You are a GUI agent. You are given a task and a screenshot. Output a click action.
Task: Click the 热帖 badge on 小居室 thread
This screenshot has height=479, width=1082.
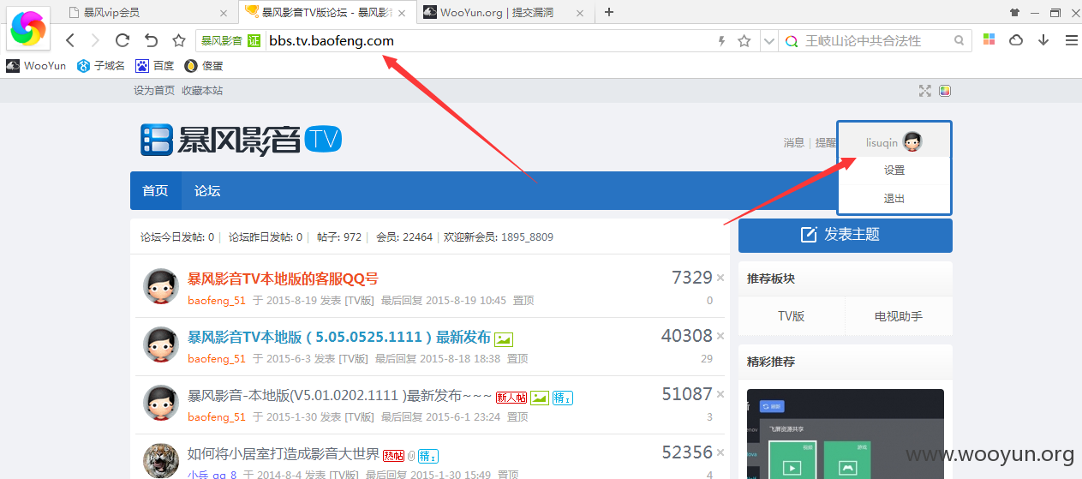[x=393, y=456]
